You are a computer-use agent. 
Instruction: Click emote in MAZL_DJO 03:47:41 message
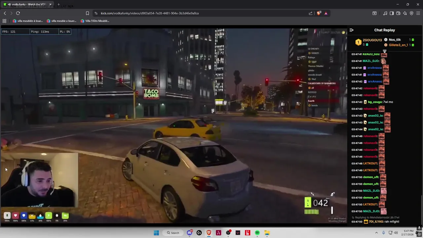383,61
